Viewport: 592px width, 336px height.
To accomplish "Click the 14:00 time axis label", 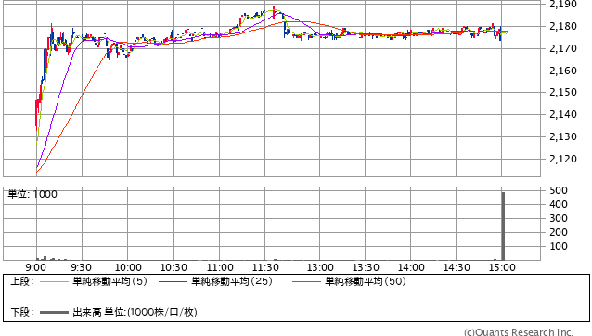I will click(x=411, y=267).
